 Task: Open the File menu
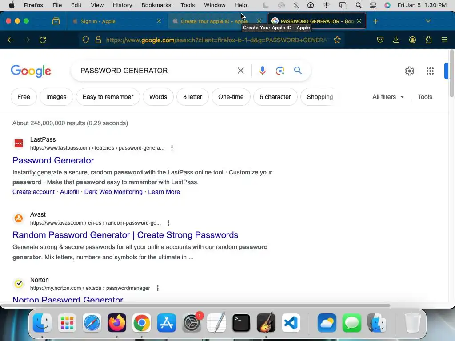click(x=57, y=5)
